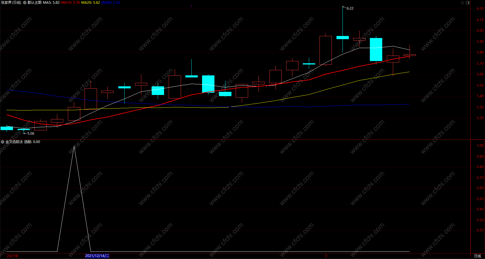The height and width of the screenshot is (259, 485).
Task: Click the 金叉选股法 indicator name
Action: [14, 142]
